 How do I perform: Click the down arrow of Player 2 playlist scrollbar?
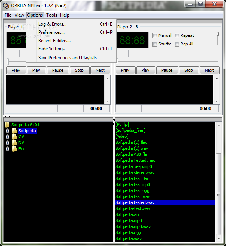(217, 101)
